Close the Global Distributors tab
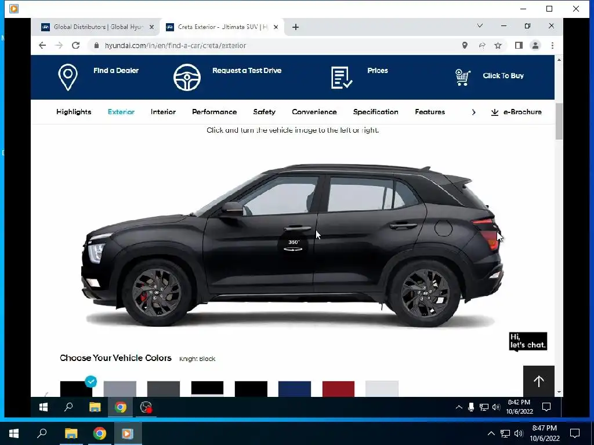594x445 pixels. click(151, 27)
